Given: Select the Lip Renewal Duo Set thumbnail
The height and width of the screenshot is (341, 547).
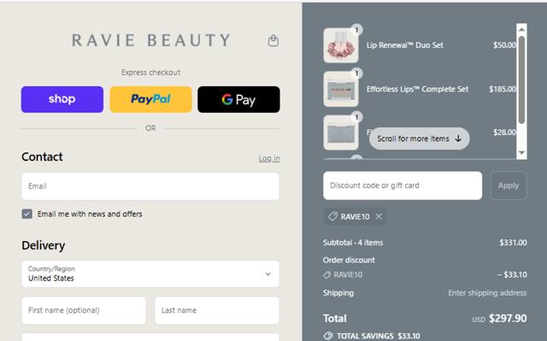Looking at the screenshot, I should click(x=341, y=45).
